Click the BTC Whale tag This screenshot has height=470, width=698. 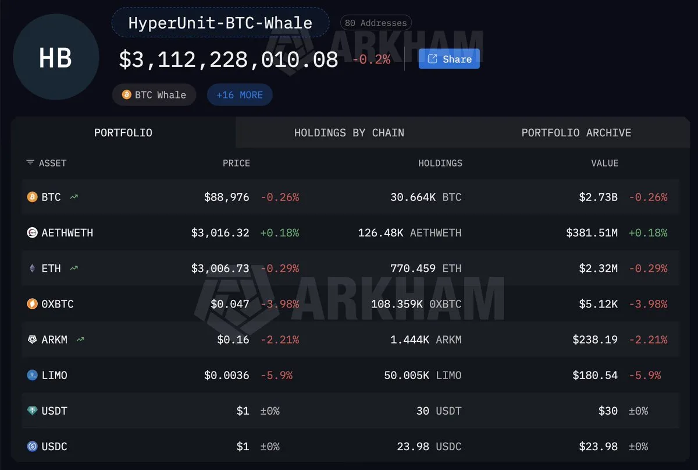pos(154,95)
